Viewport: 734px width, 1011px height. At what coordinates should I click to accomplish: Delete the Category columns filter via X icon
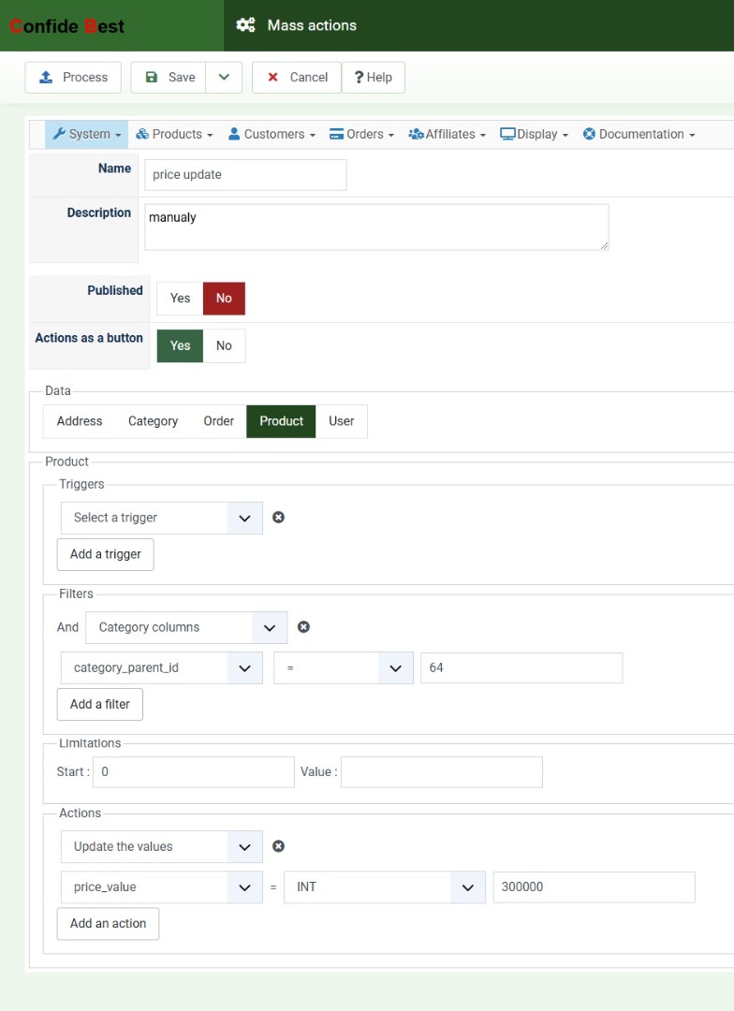(303, 626)
